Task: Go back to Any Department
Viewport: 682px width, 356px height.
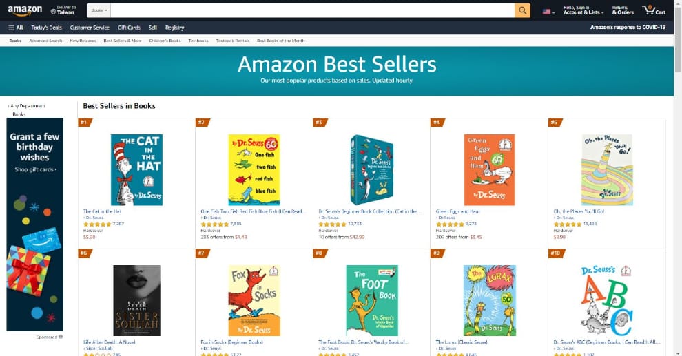Action: click(x=28, y=106)
